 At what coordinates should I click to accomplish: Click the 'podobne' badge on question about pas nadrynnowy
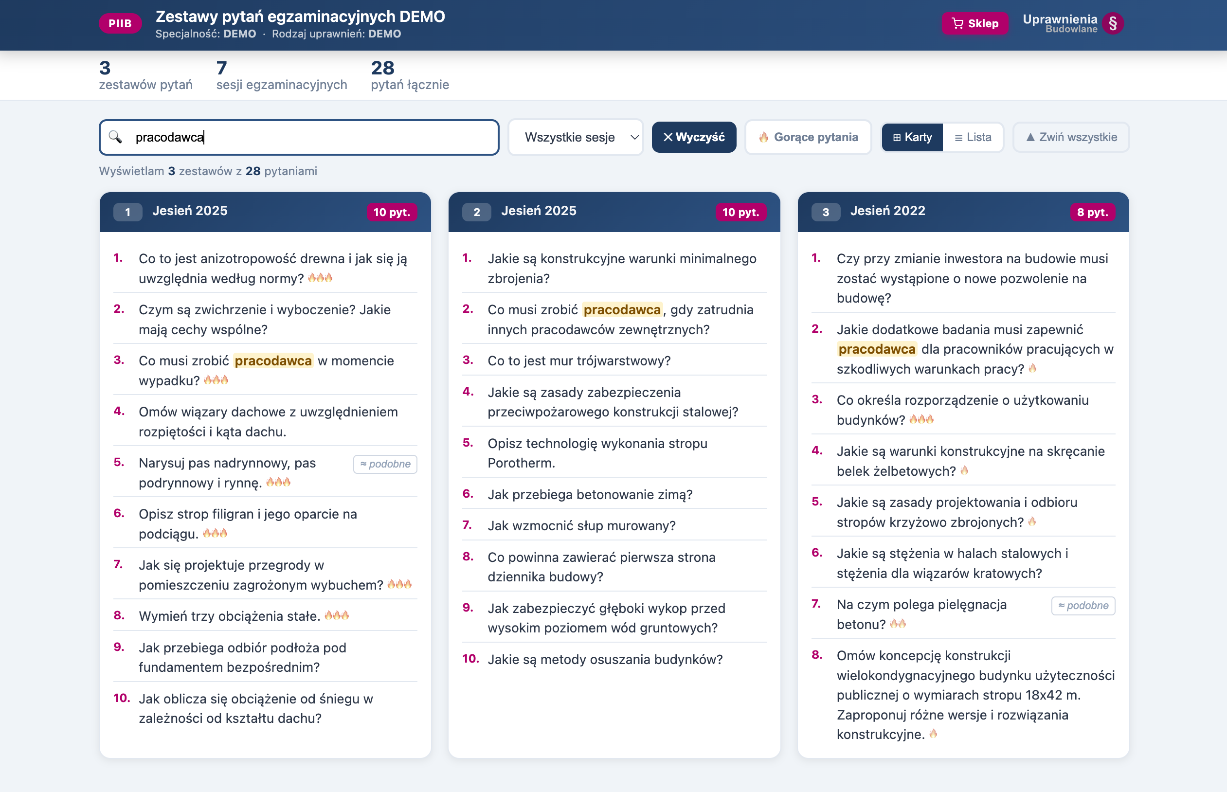pos(385,464)
